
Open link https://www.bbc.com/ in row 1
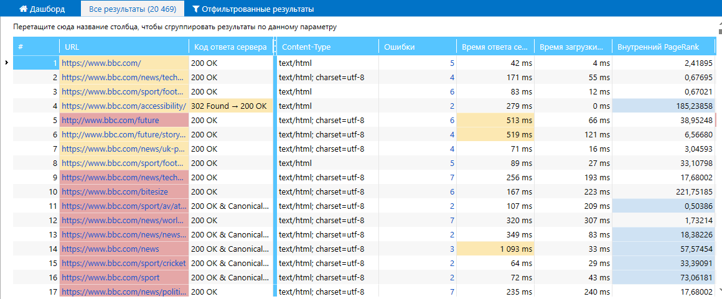point(101,63)
